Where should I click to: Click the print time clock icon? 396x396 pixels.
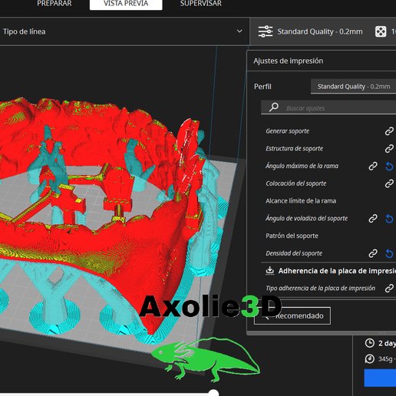pos(370,343)
